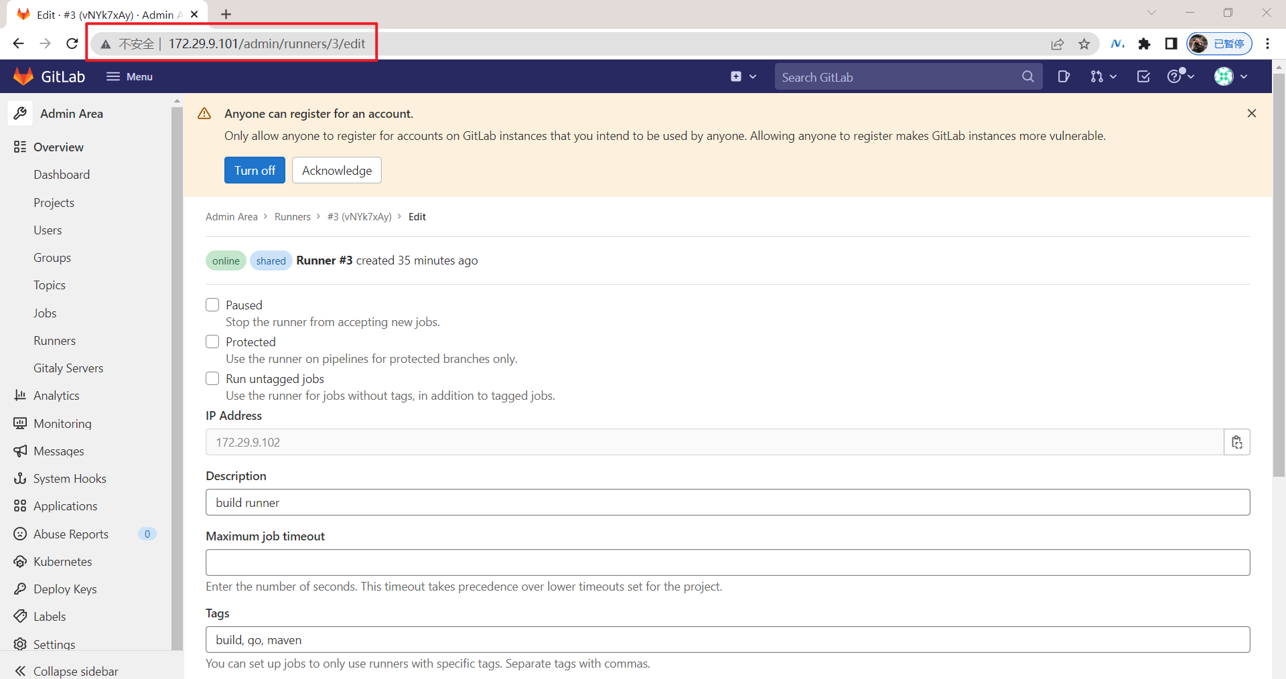Click Runners breadcrumb link

pyautogui.click(x=293, y=216)
